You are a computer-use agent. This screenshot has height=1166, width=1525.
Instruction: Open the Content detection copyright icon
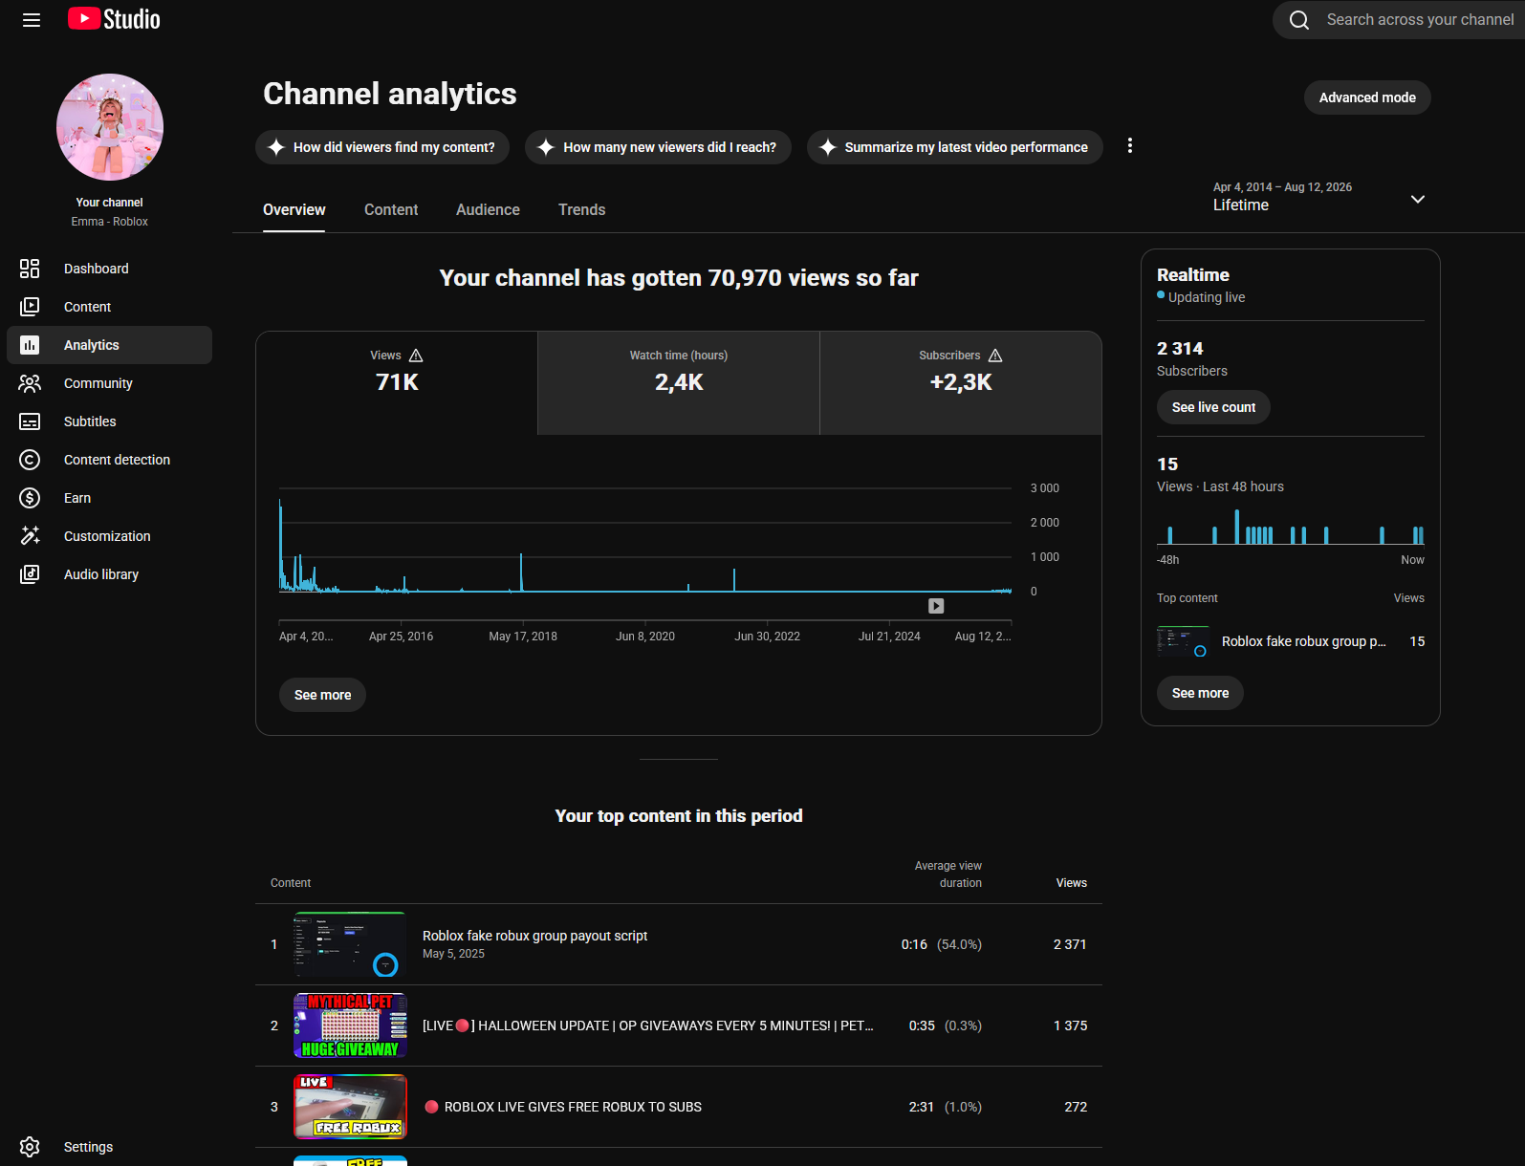tap(30, 460)
